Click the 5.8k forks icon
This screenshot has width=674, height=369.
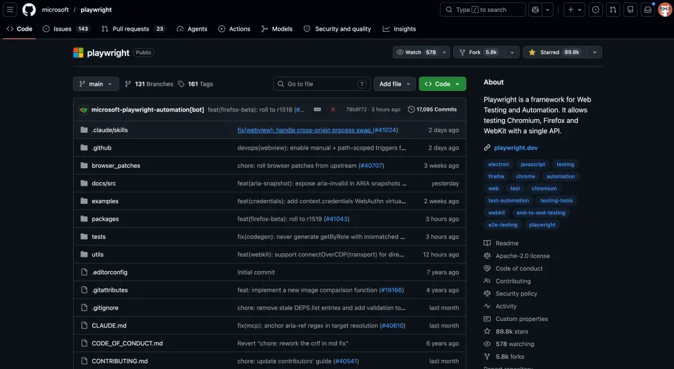pyautogui.click(x=487, y=357)
